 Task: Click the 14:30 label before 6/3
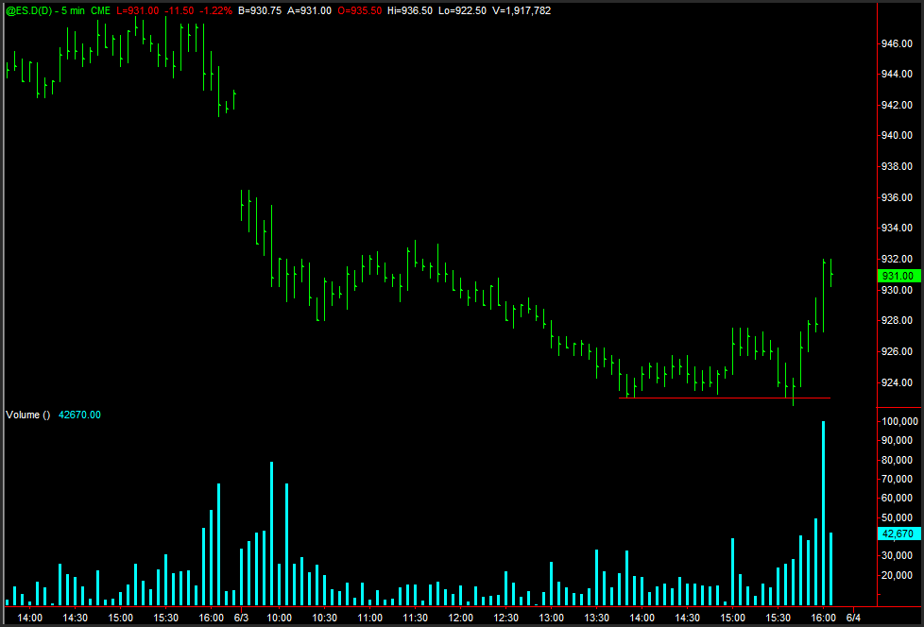coord(76,618)
